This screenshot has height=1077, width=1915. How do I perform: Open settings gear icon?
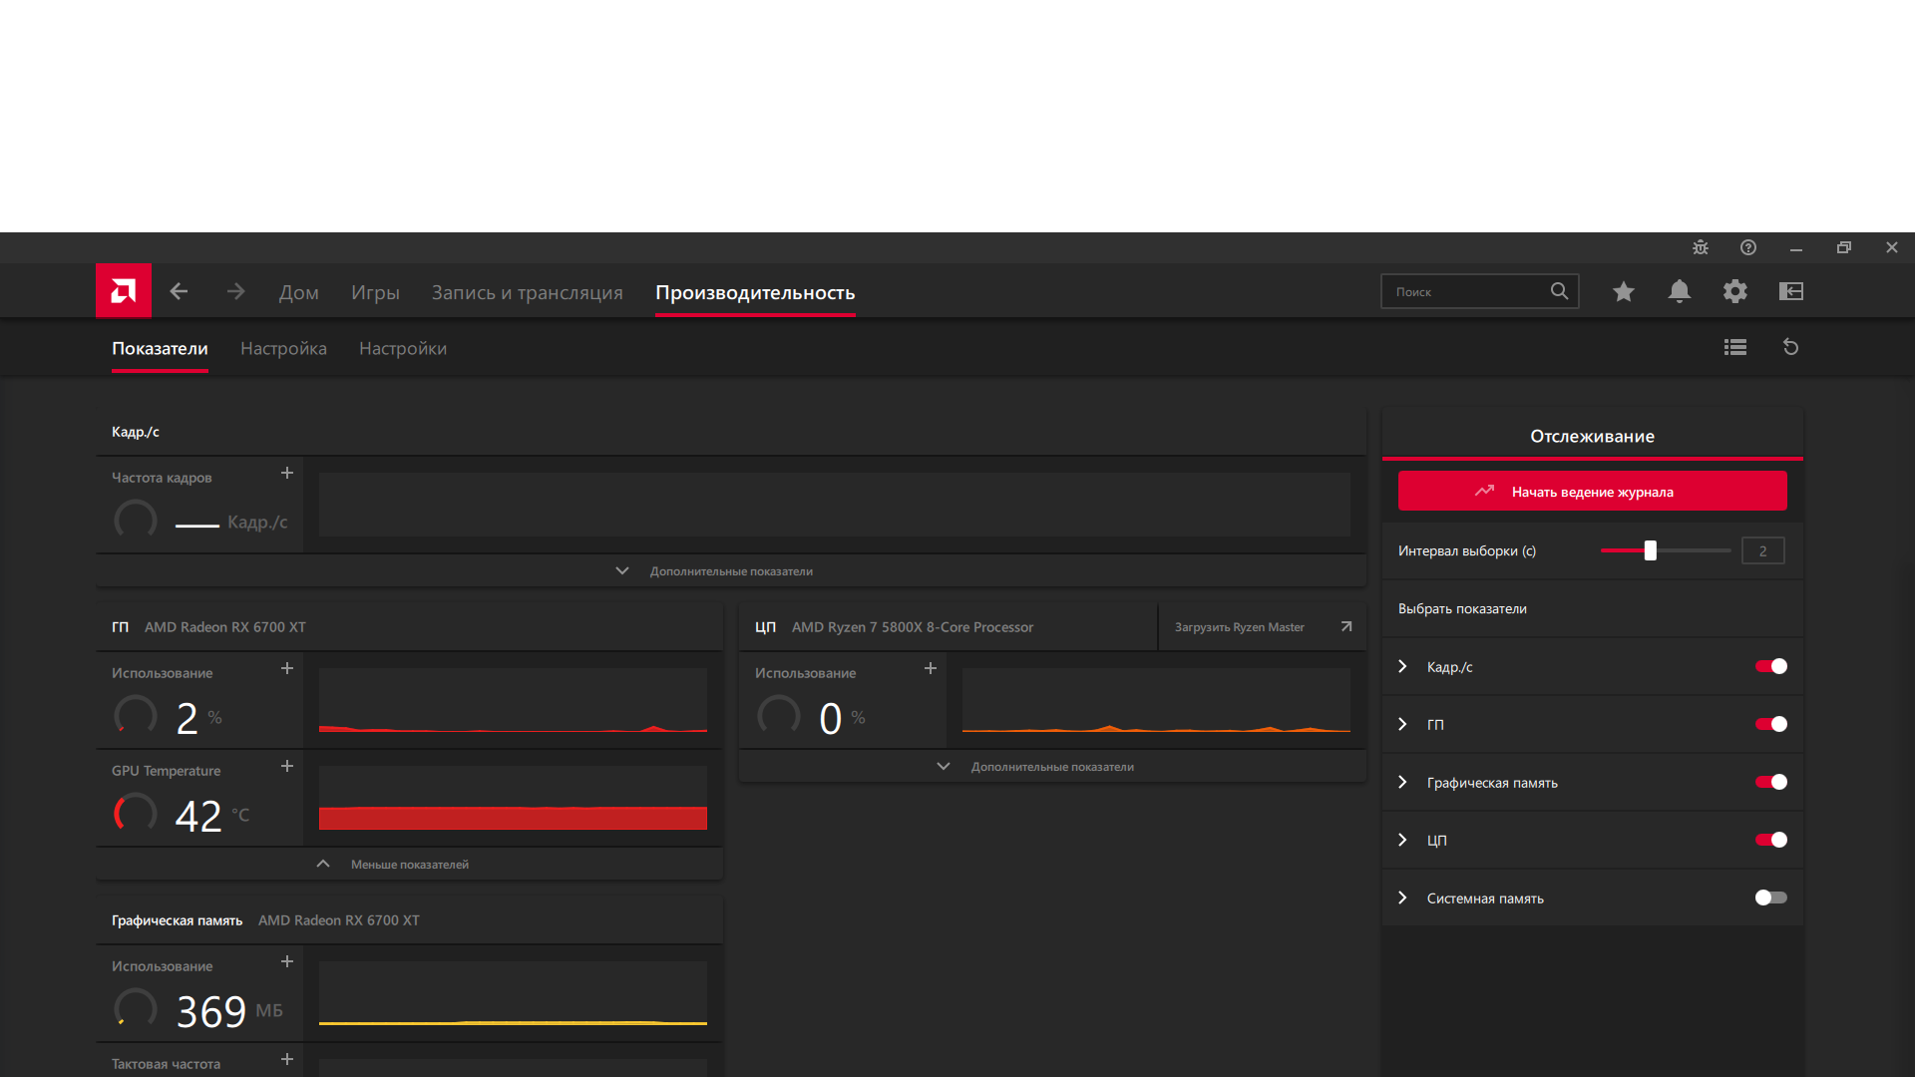click(1735, 291)
